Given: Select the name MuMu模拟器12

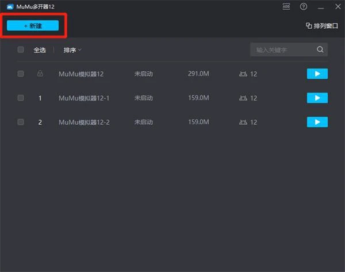Looking at the screenshot, I should tap(81, 74).
